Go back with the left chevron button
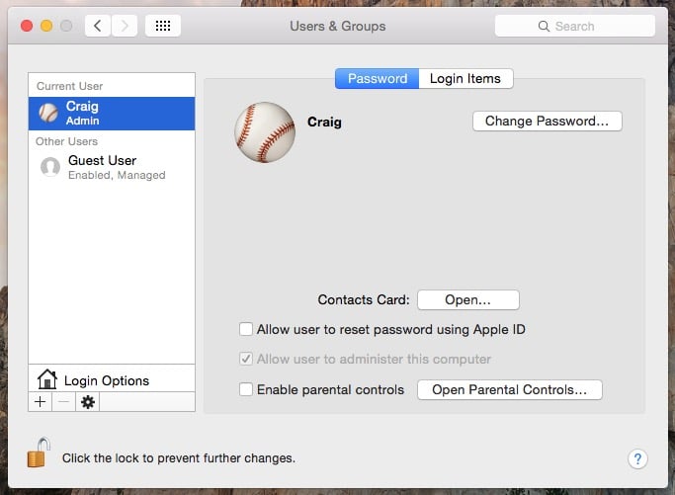The image size is (675, 495). click(x=98, y=26)
